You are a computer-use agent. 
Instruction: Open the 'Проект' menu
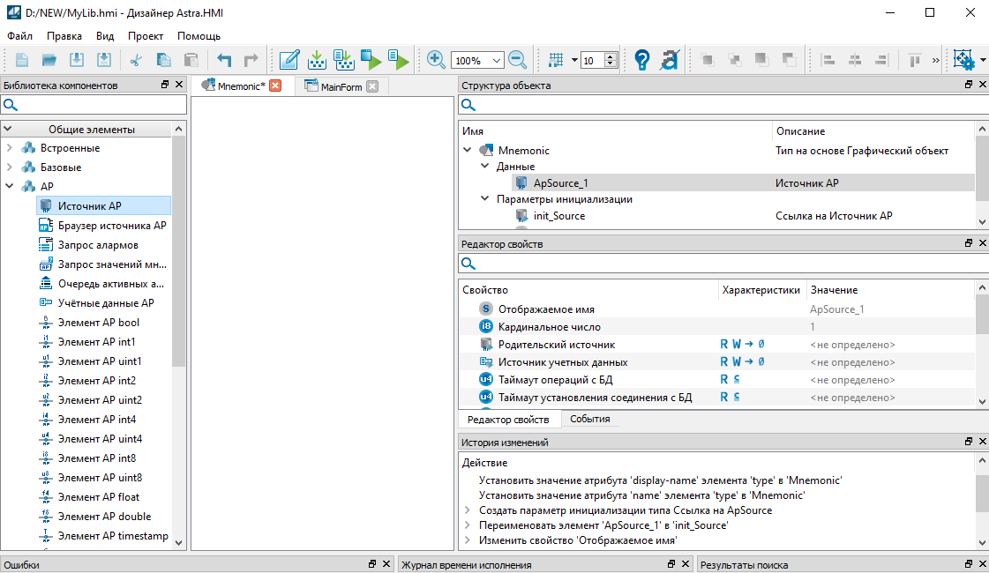[x=146, y=36]
